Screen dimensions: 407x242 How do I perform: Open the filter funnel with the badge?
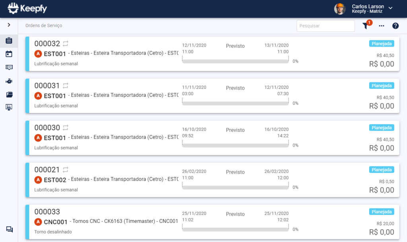point(366,25)
